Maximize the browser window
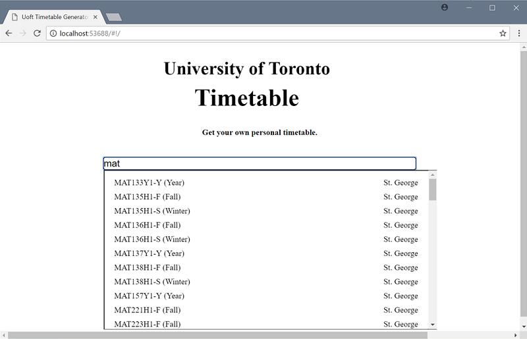The image size is (527, 339). click(492, 8)
